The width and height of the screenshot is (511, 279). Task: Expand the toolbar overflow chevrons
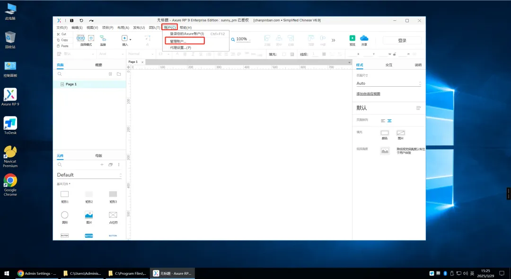[x=334, y=40]
